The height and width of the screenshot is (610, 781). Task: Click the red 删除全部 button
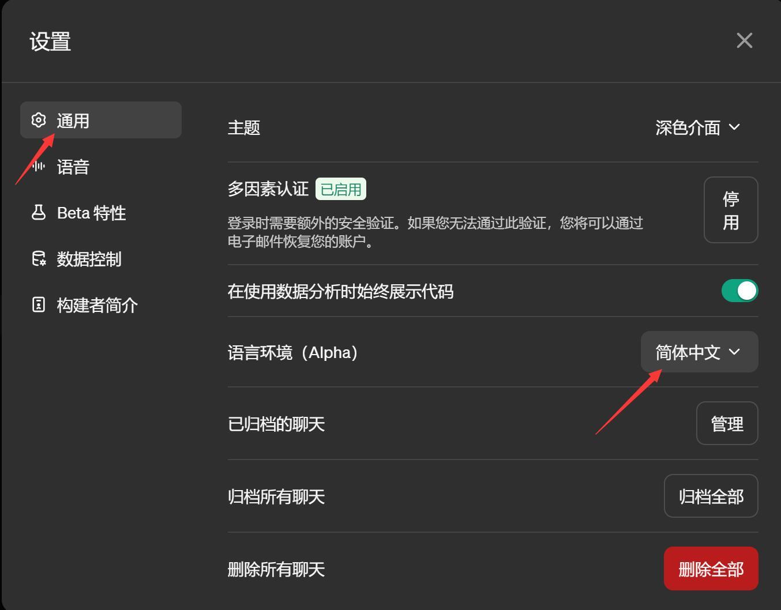711,569
